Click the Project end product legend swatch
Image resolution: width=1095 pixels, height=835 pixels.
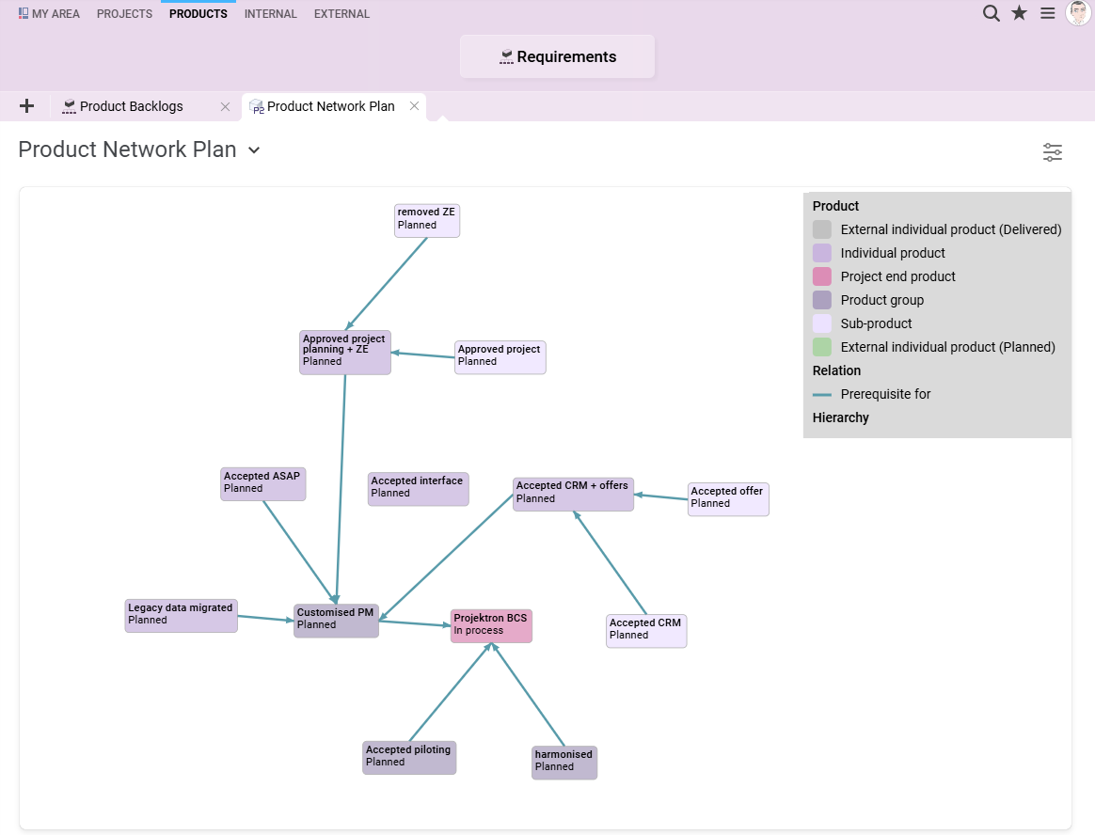[x=822, y=276]
